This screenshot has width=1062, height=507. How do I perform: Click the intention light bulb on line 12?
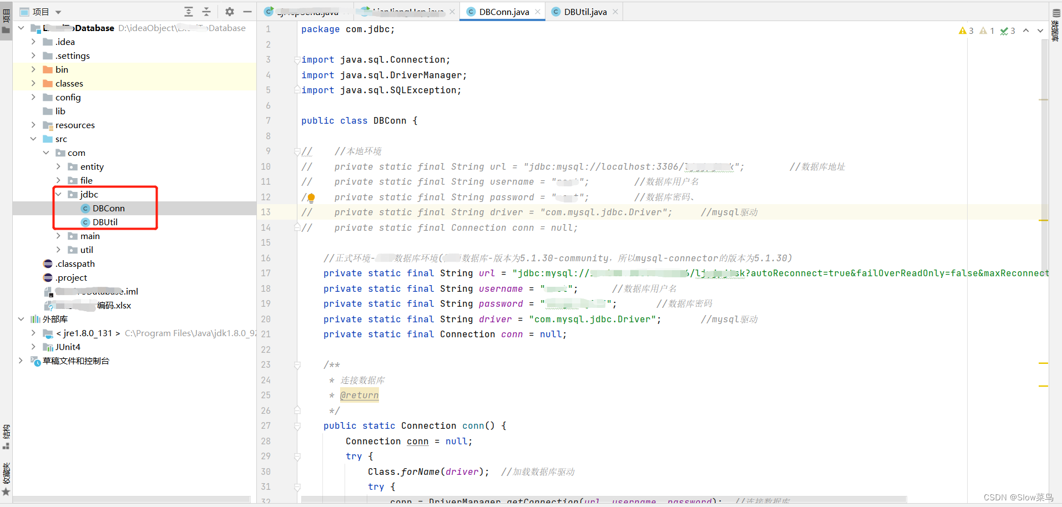pyautogui.click(x=311, y=197)
